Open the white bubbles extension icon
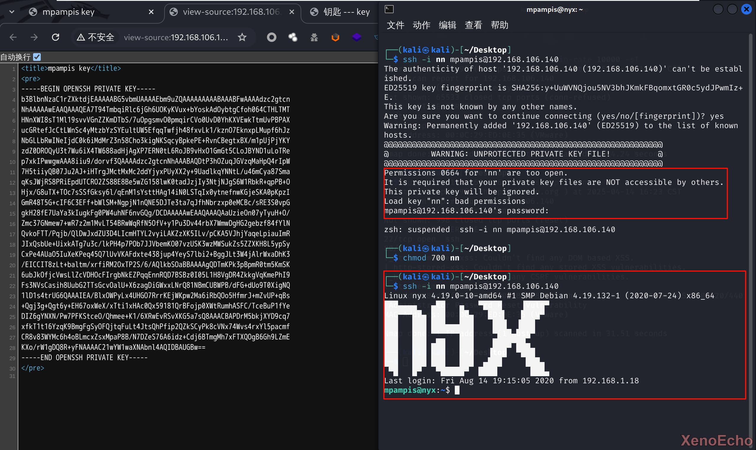Image resolution: width=756 pixels, height=450 pixels. pos(293,37)
